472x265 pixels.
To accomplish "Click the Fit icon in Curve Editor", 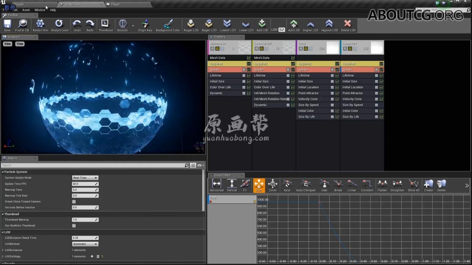I will pos(245,185).
